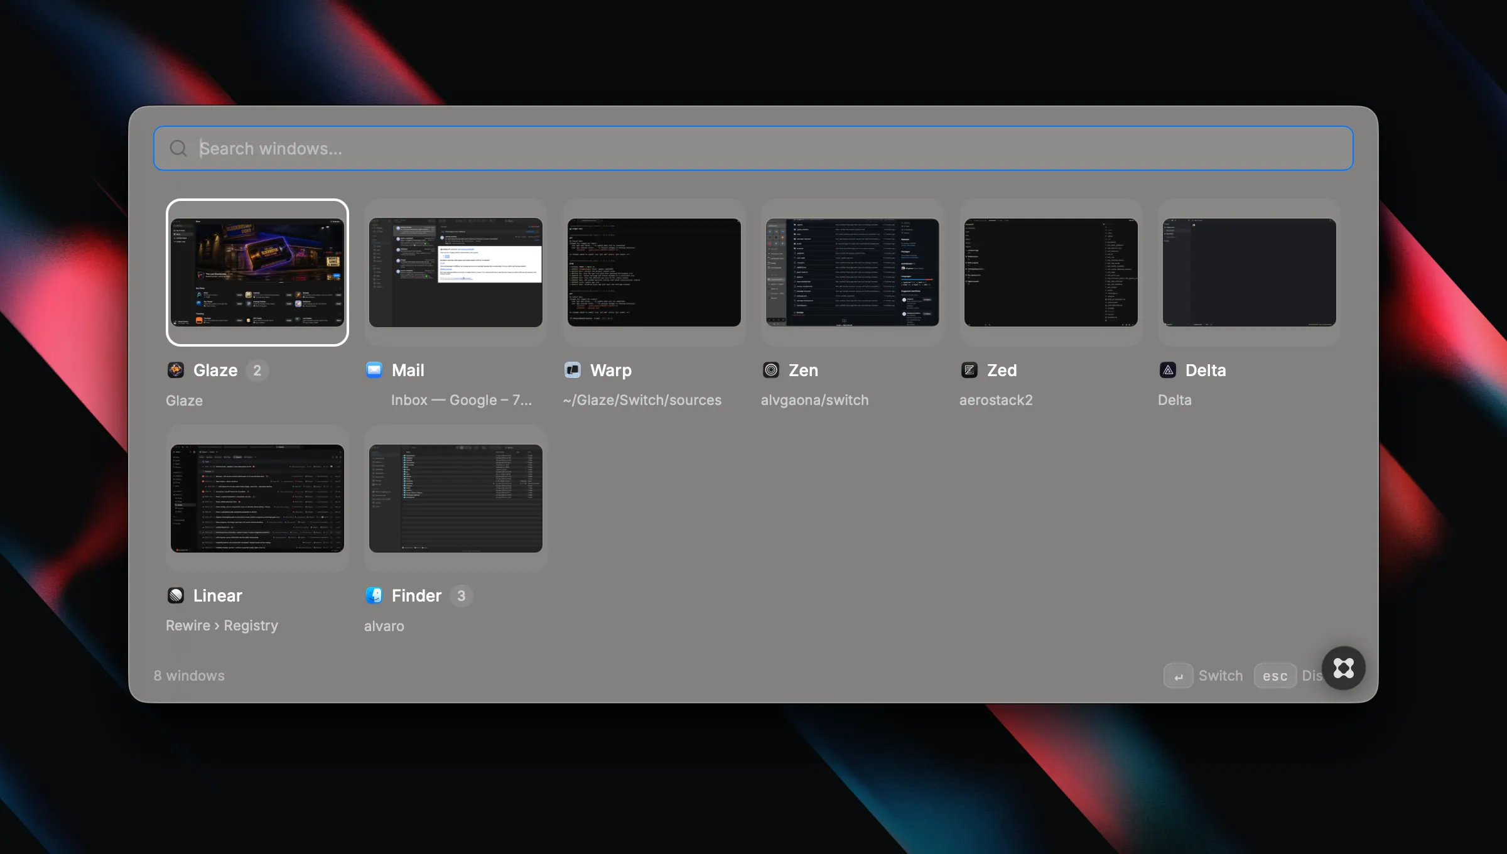Click the Delta app icon
Viewport: 1507px width, 854px height.
(1168, 370)
